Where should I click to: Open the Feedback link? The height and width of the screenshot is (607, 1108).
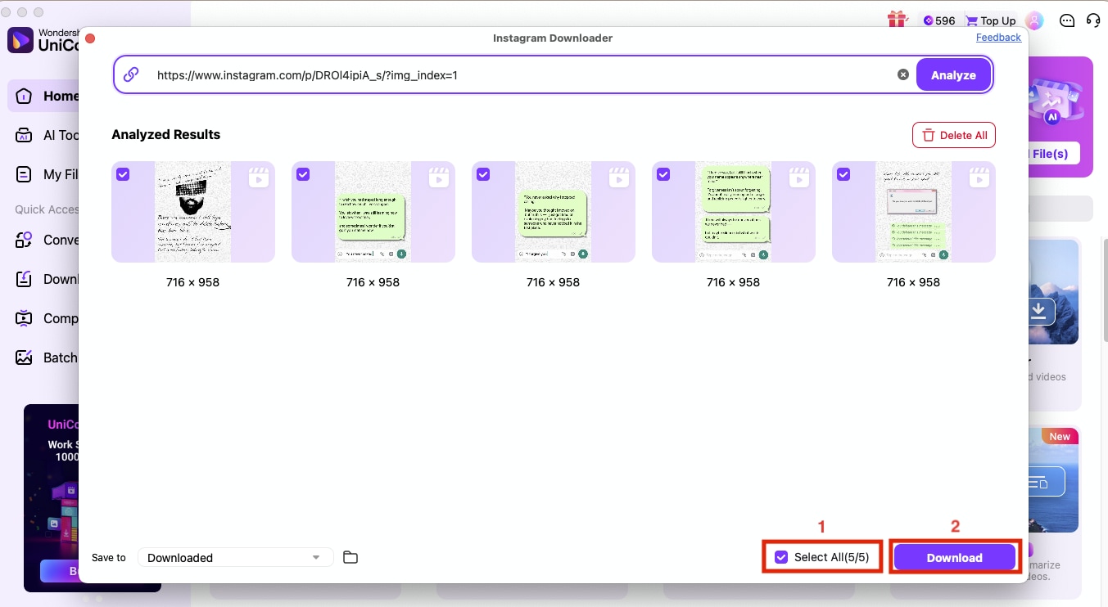click(998, 37)
